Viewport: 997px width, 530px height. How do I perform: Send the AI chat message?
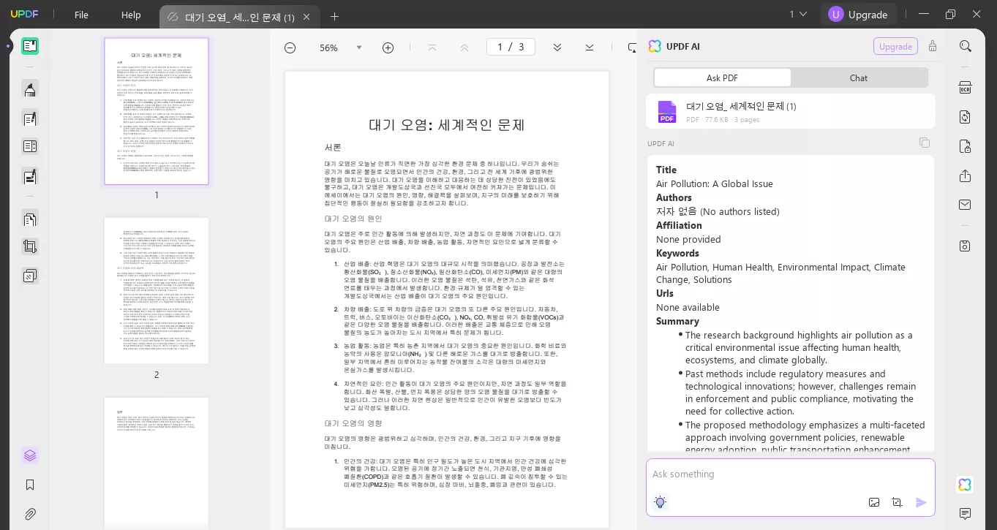pos(921,502)
